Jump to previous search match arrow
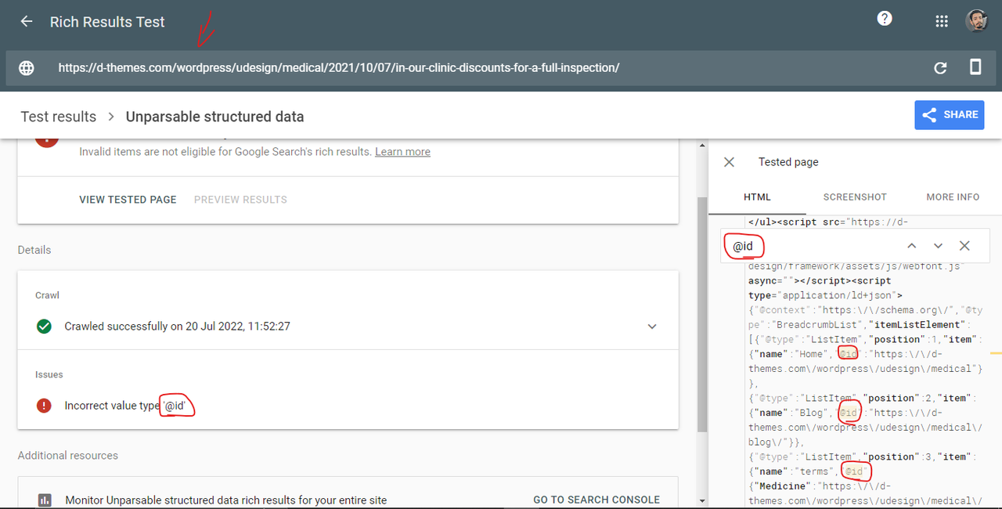 tap(912, 246)
